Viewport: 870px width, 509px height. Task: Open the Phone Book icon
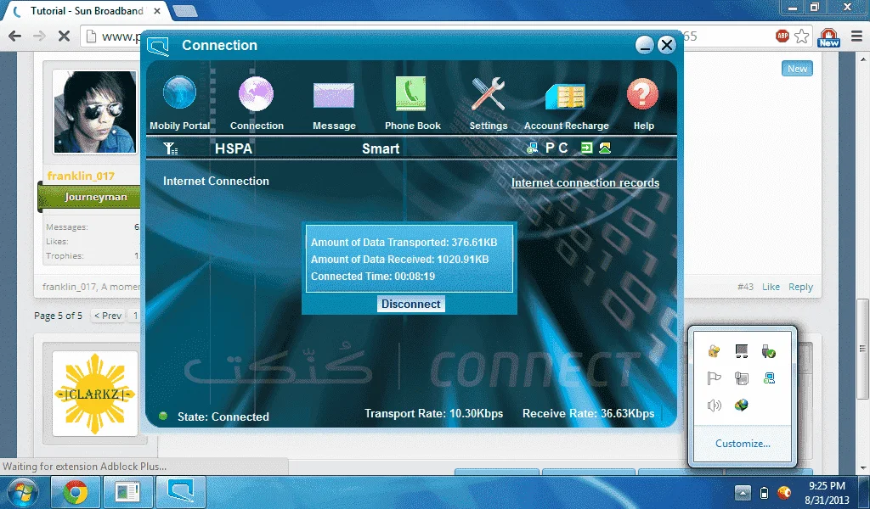pyautogui.click(x=410, y=93)
